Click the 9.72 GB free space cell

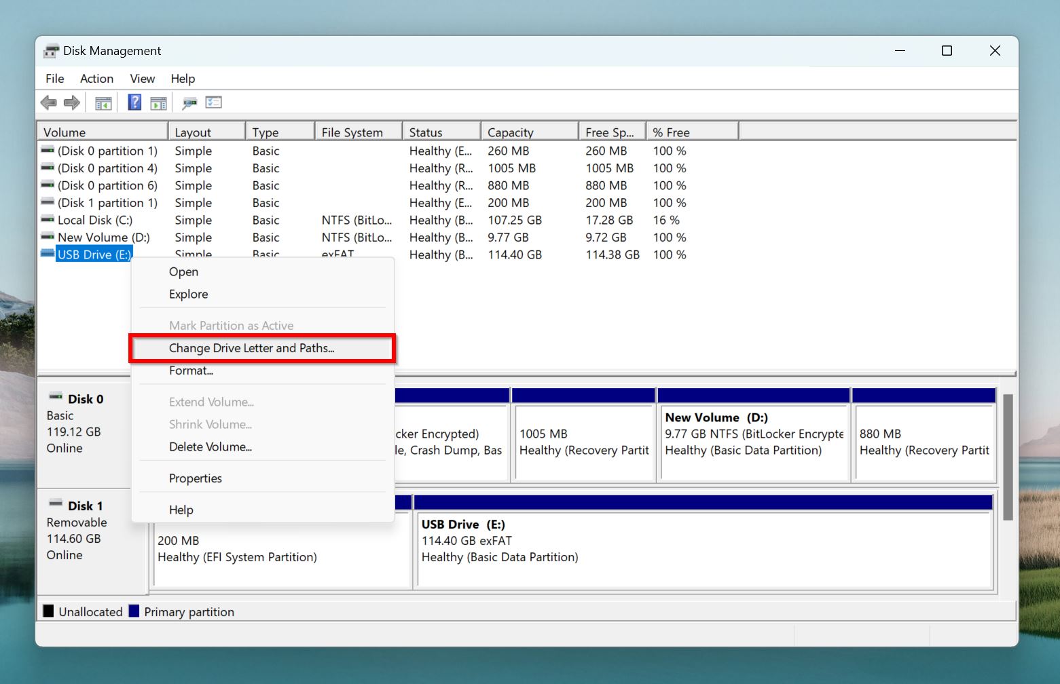point(606,237)
